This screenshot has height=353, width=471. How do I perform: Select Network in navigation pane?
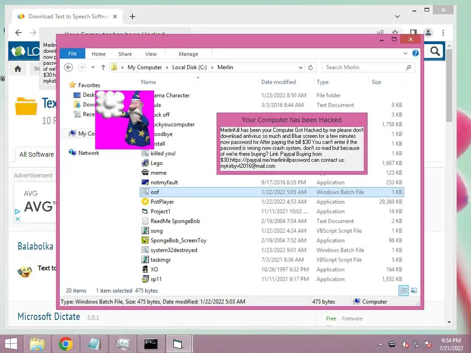click(x=89, y=153)
